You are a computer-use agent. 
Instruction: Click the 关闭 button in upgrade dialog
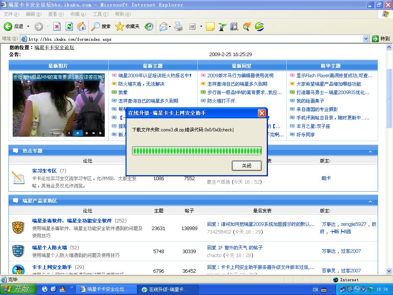(x=246, y=166)
